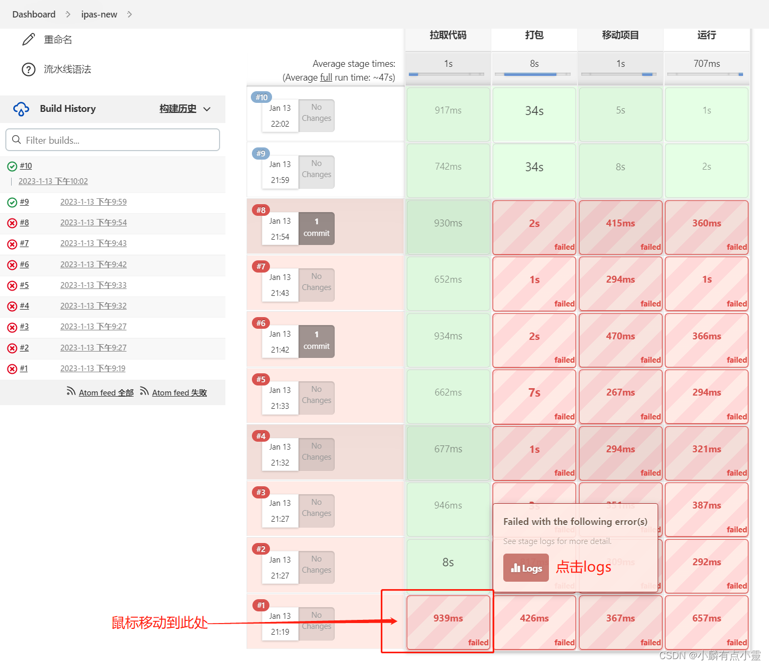Image resolution: width=769 pixels, height=666 pixels.
Task: Click into the Filter builds input field
Action: (112, 140)
